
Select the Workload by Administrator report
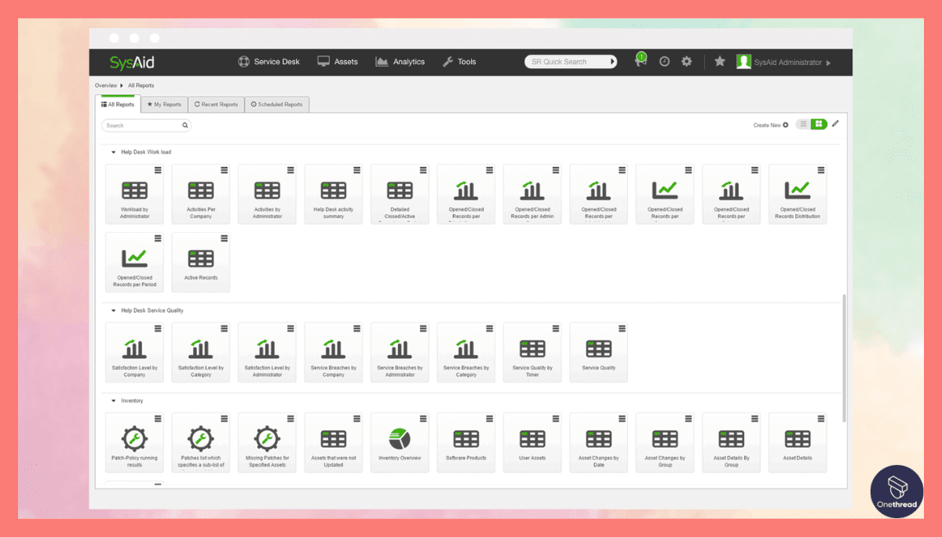[134, 193]
